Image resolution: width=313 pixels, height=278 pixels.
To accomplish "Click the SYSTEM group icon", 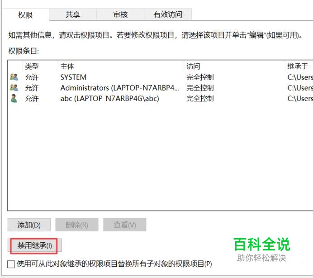I will [x=14, y=77].
